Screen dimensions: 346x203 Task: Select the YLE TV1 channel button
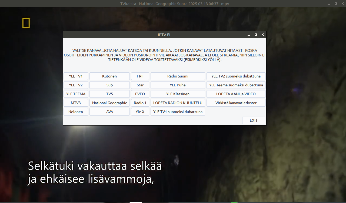point(76,76)
